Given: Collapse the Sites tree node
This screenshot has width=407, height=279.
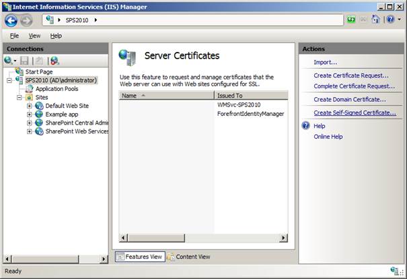Looking at the screenshot, I should [x=20, y=98].
